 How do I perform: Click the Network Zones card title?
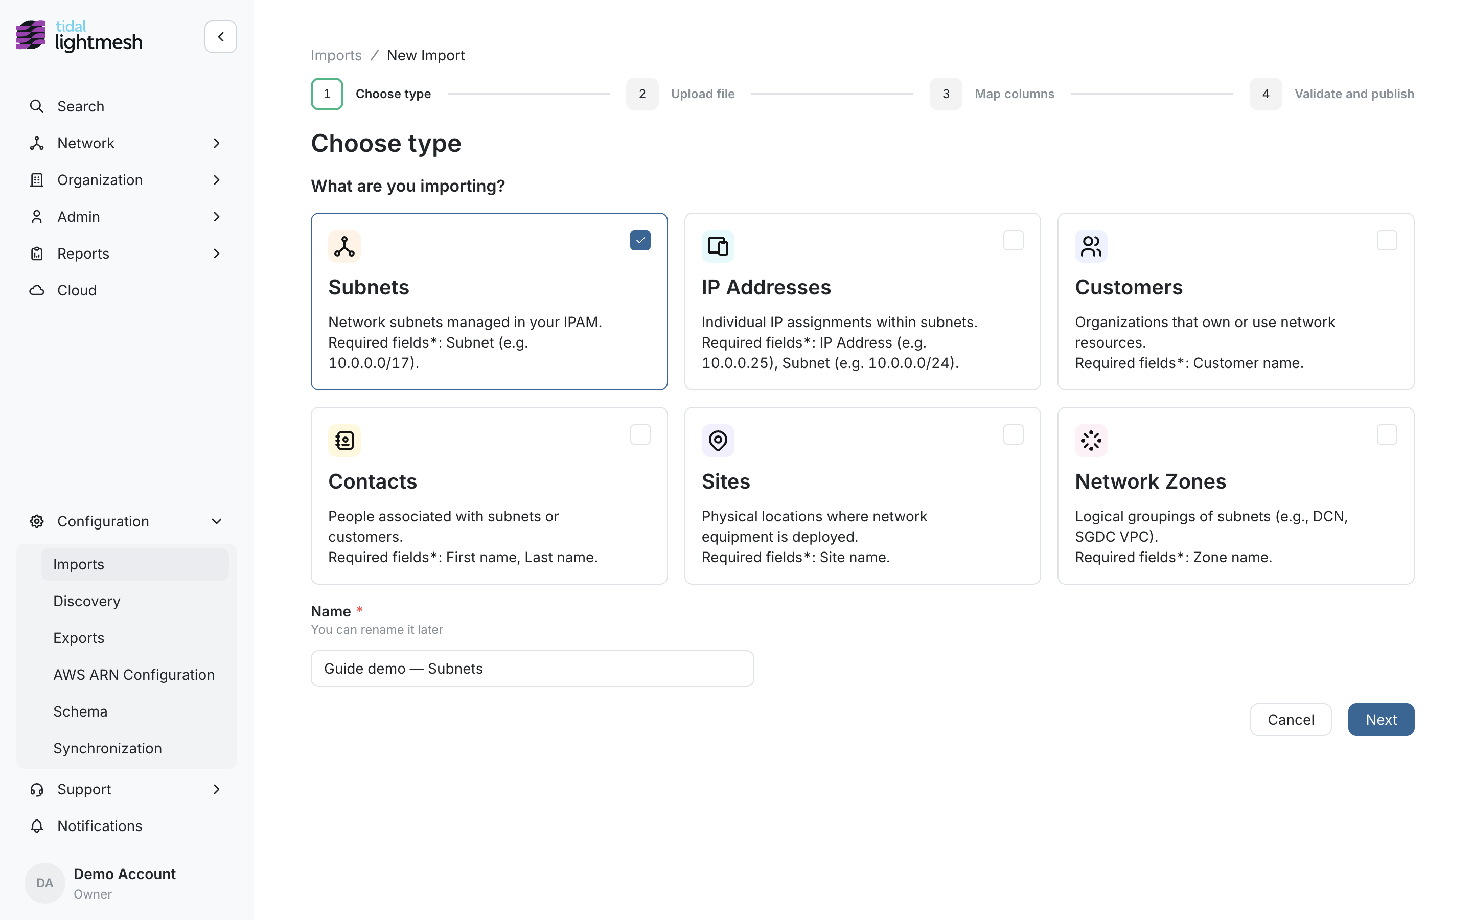click(x=1150, y=481)
